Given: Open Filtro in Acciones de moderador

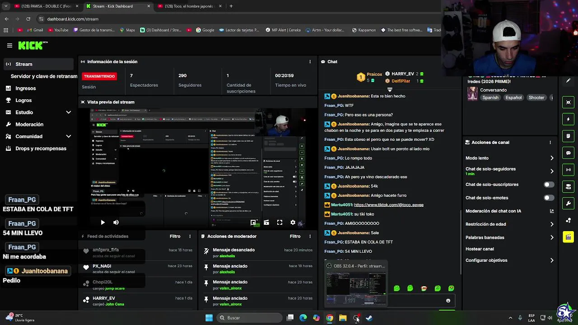Looking at the screenshot, I should click(x=295, y=237).
